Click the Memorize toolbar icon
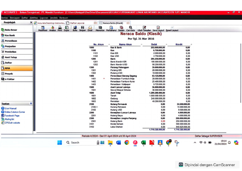The width and height of the screenshot is (242, 171). click(100, 29)
